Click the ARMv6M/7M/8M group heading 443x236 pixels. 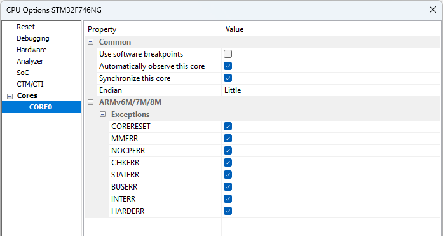point(130,102)
